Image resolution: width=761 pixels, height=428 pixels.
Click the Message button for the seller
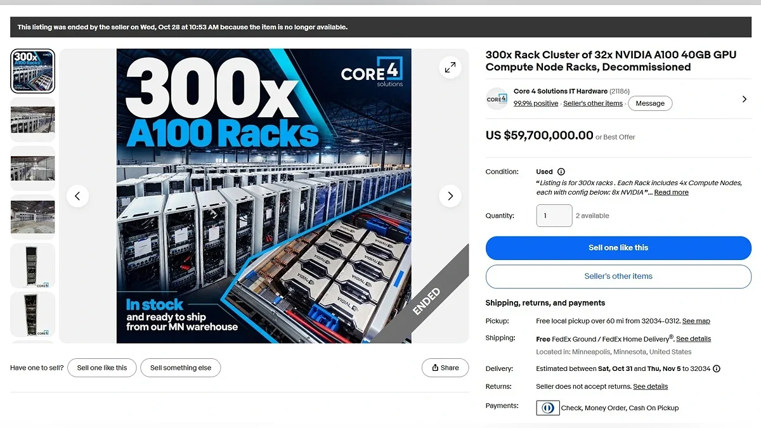650,103
